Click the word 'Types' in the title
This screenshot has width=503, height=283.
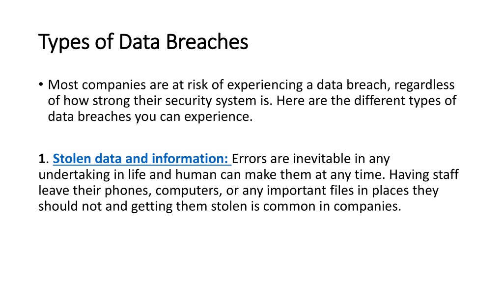(x=64, y=42)
